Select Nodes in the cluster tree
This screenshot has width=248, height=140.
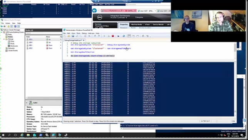click(10, 37)
